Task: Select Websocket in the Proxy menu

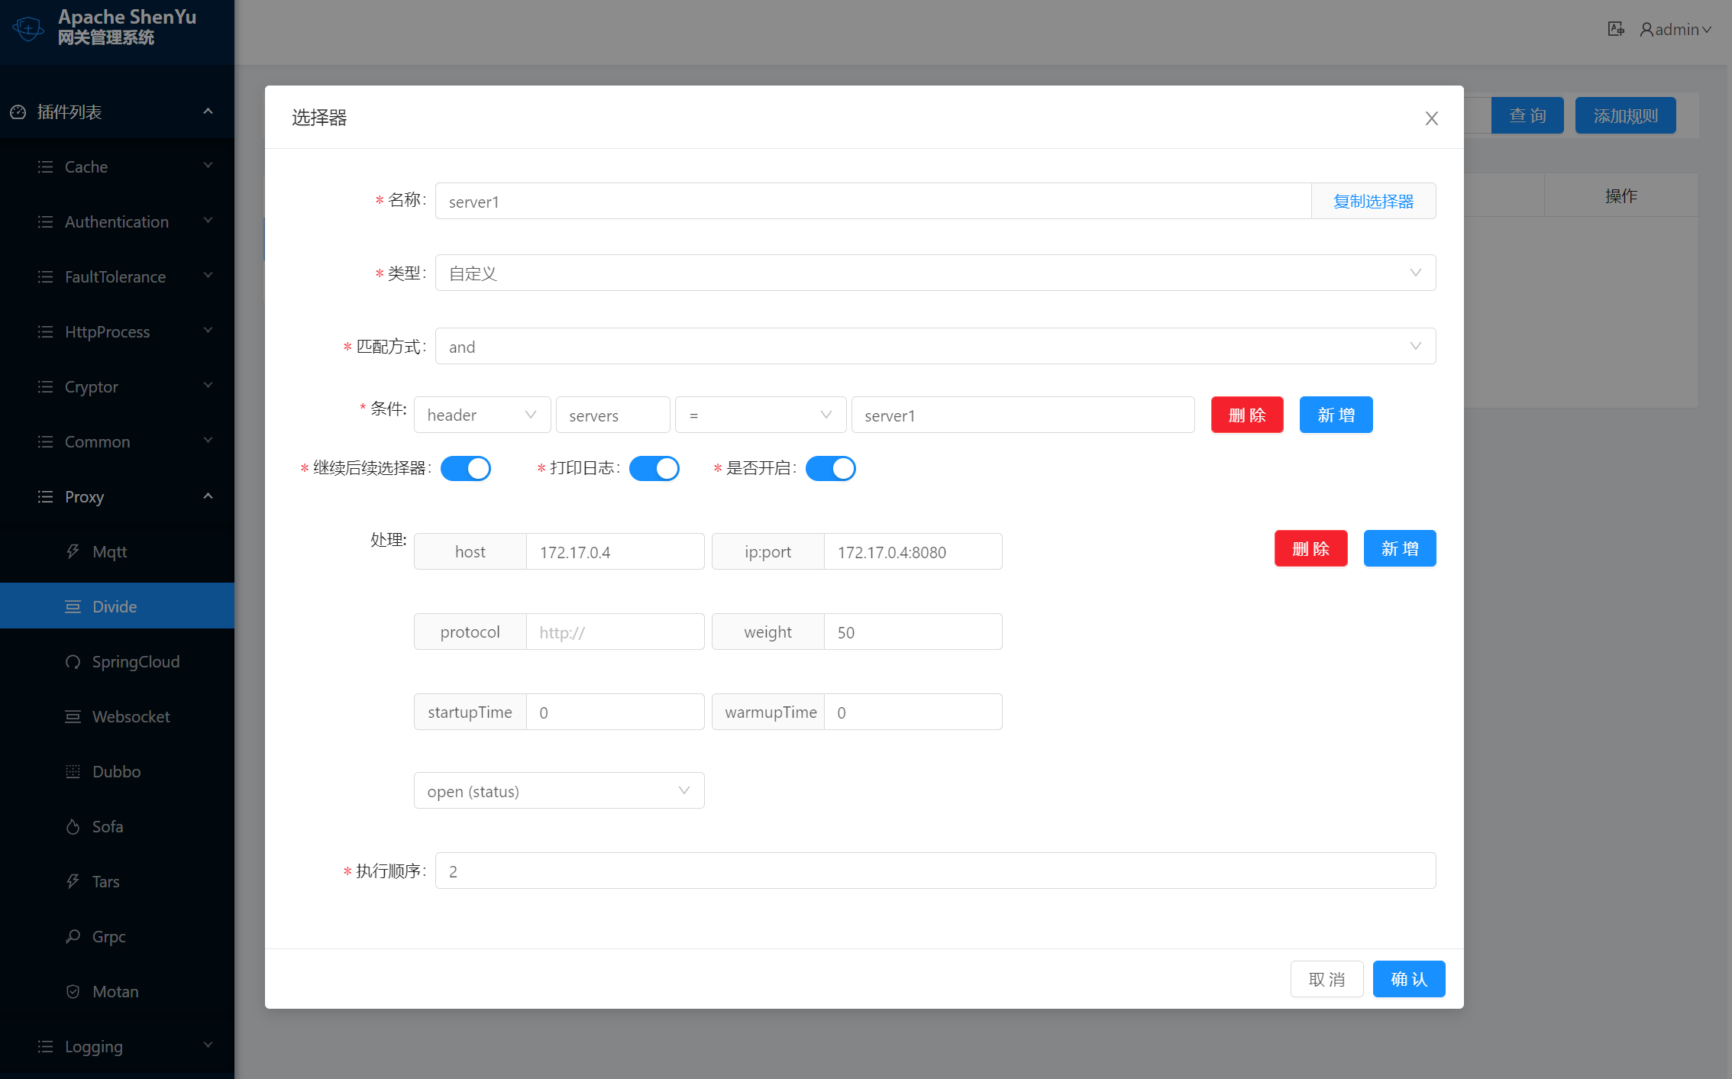Action: click(131, 716)
